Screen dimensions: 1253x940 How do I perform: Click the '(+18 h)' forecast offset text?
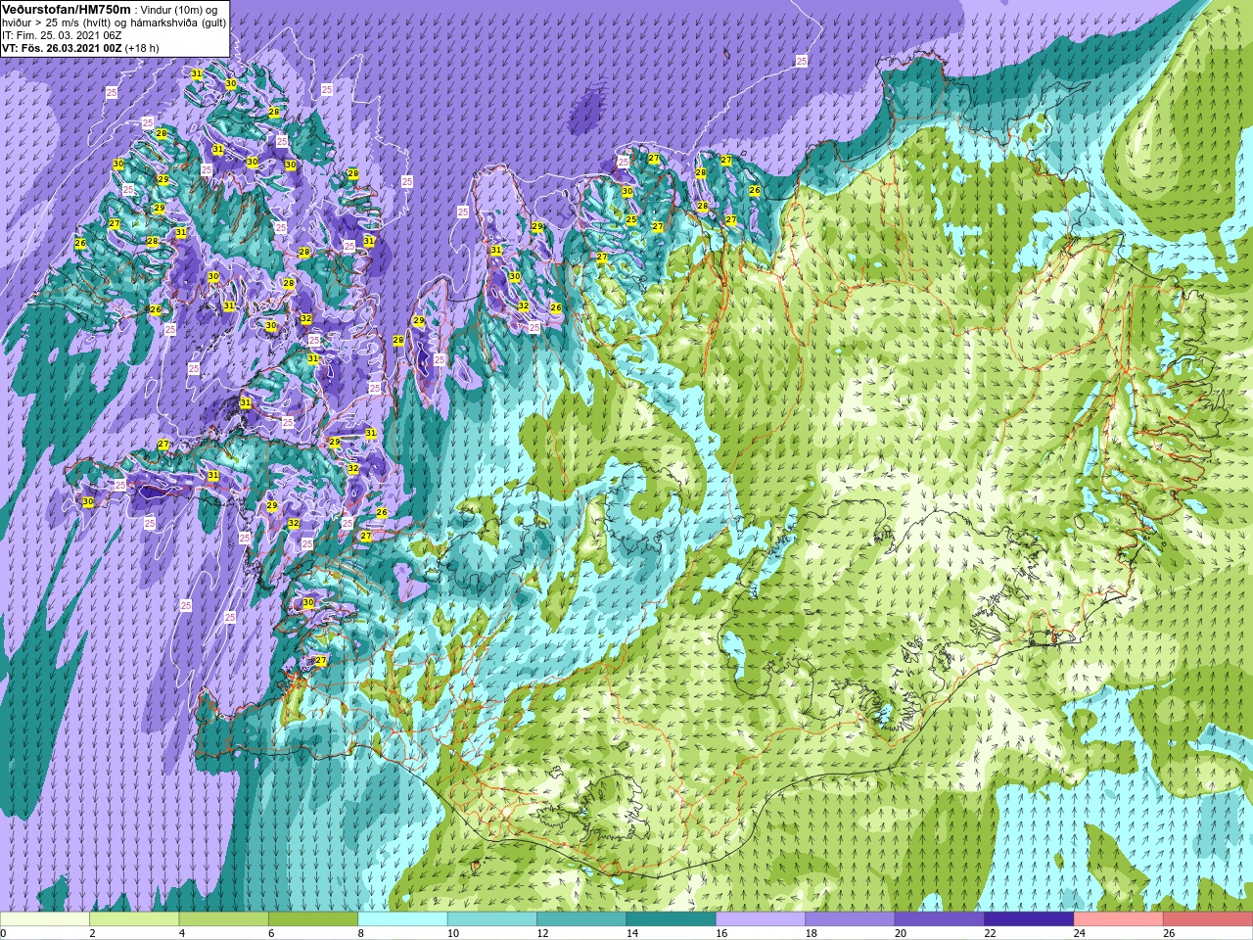pyautogui.click(x=141, y=48)
